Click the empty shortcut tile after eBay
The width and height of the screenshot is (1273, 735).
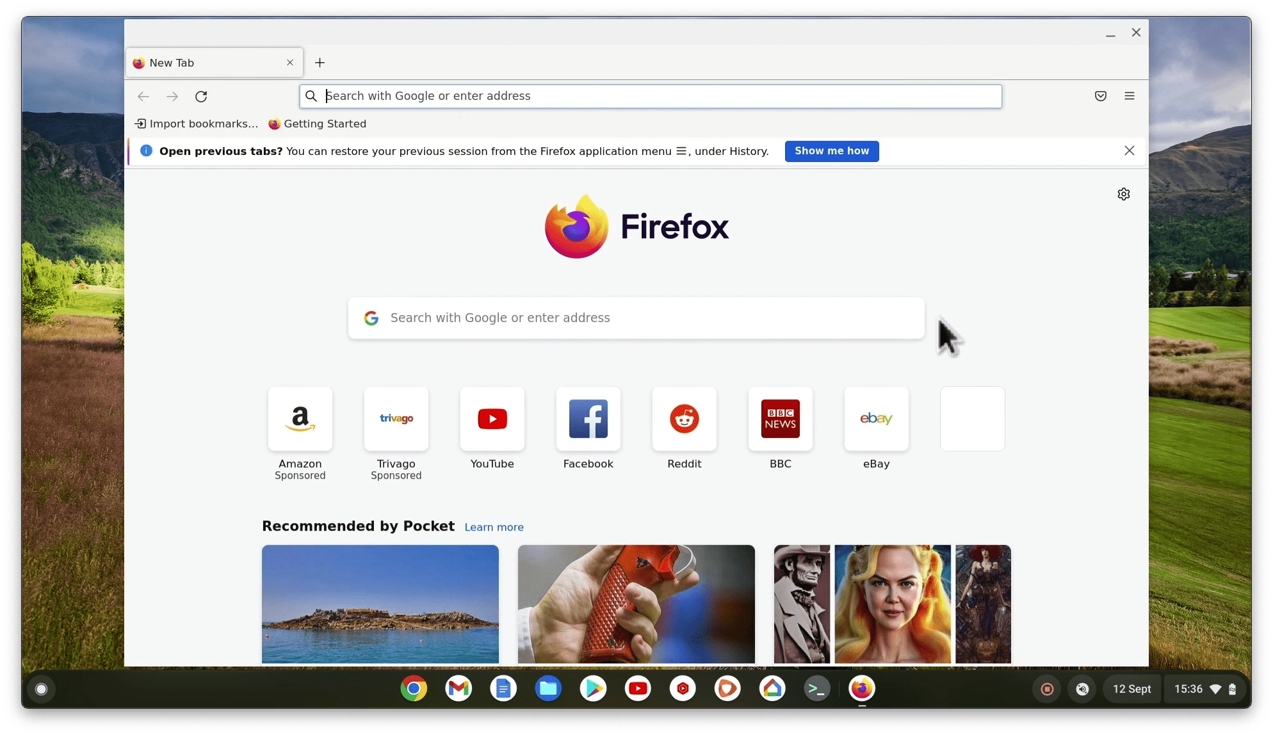pos(973,419)
